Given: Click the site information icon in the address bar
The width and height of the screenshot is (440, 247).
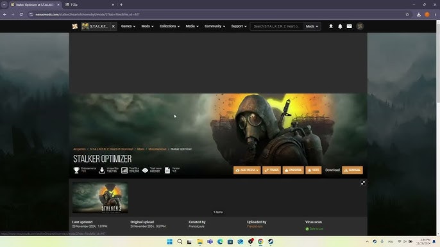Looking at the screenshot, I should point(31,14).
